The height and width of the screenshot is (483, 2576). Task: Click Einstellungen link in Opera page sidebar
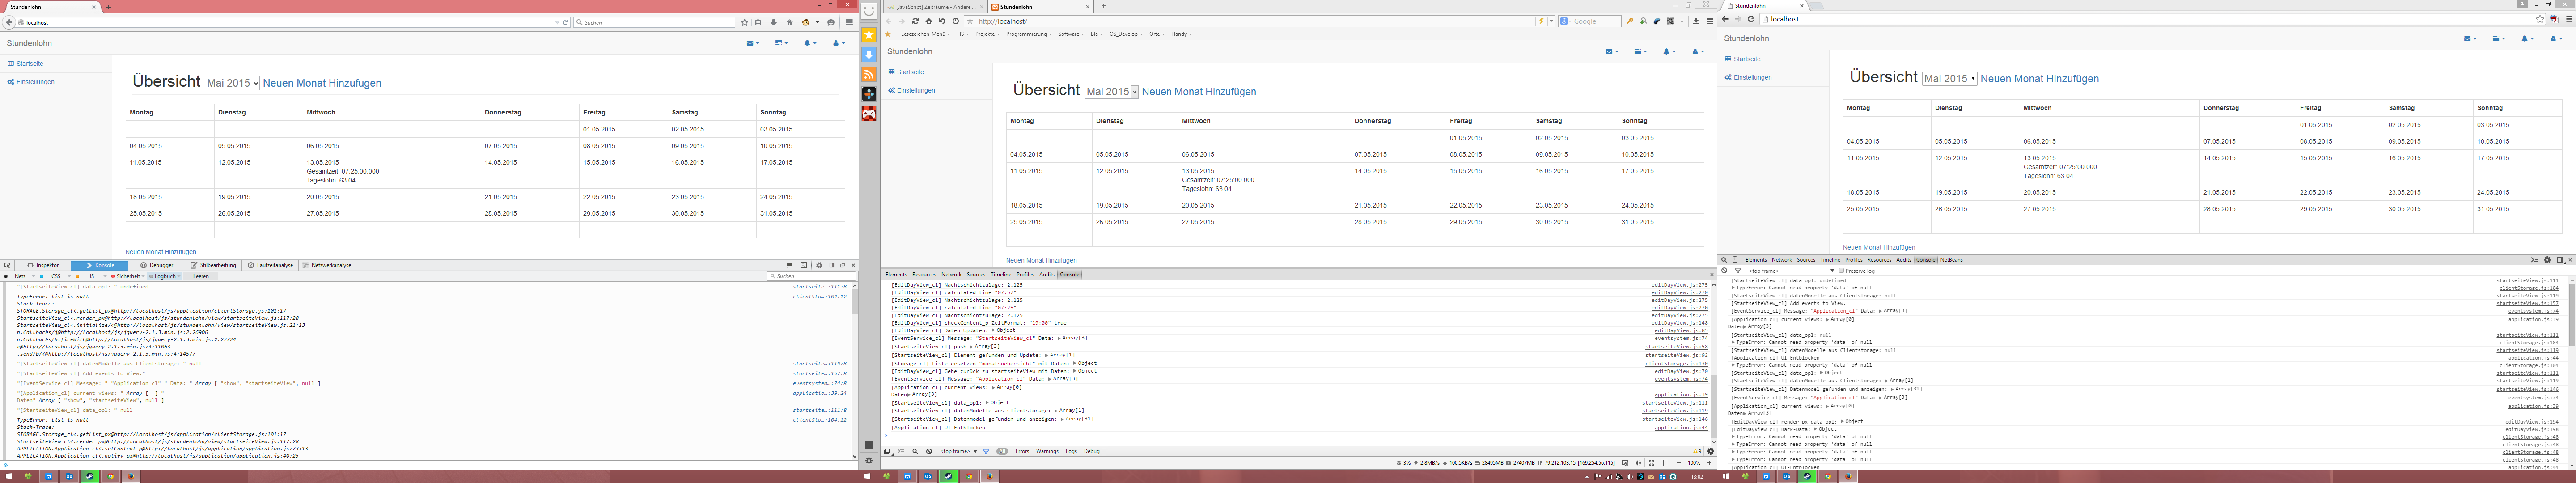pyautogui.click(x=916, y=90)
